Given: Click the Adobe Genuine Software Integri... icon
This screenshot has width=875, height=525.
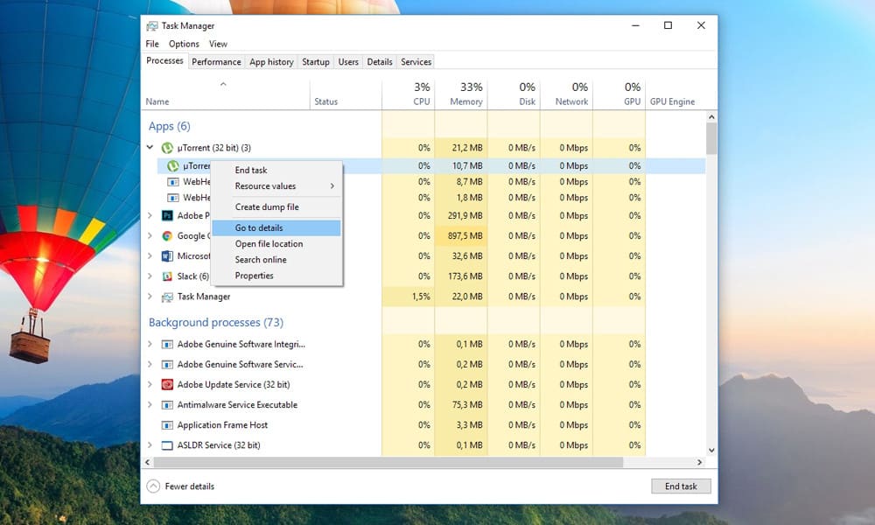Looking at the screenshot, I should [x=167, y=344].
